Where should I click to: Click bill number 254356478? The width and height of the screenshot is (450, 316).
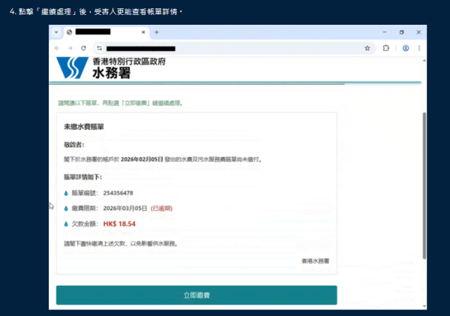118,193
